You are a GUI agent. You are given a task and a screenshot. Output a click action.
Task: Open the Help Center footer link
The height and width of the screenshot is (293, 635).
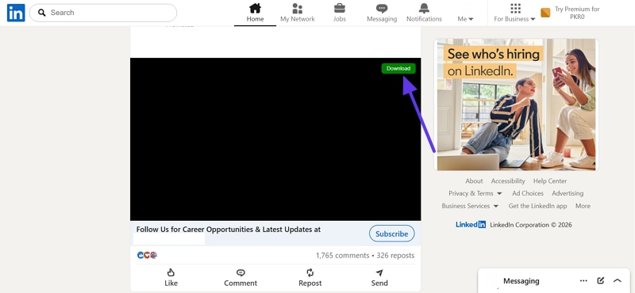click(x=550, y=181)
